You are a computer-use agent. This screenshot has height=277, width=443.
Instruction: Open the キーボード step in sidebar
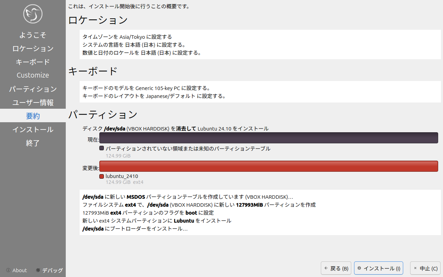tap(33, 62)
